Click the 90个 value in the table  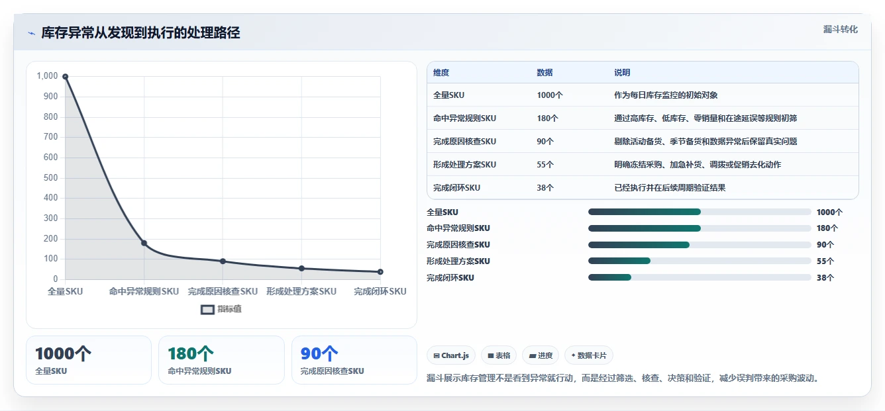[545, 142]
